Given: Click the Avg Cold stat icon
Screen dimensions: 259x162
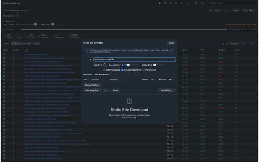Looking at the screenshot, I should (x=27, y=36).
